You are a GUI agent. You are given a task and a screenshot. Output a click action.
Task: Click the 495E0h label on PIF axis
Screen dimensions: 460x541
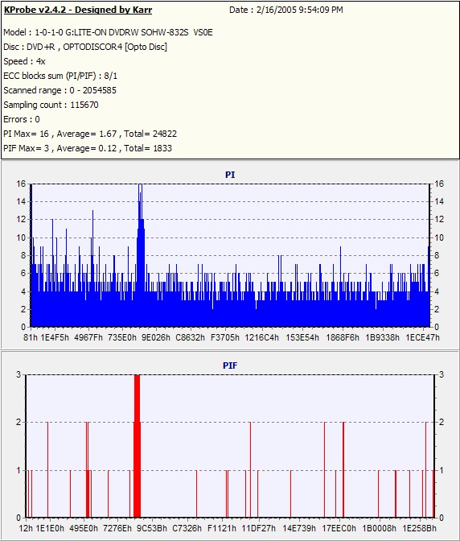point(84,528)
